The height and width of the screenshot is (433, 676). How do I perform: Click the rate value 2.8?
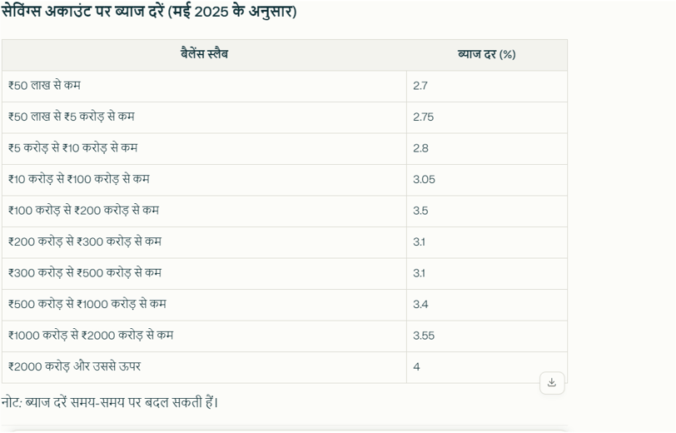tap(420, 148)
